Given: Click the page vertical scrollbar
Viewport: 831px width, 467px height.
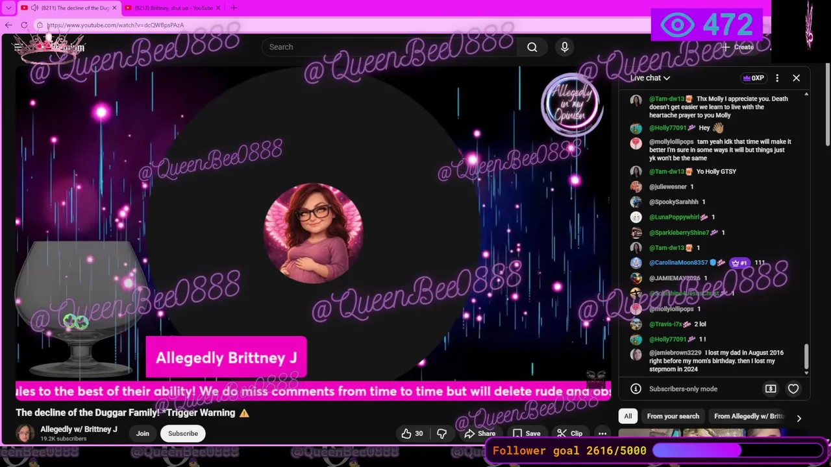Looking at the screenshot, I should point(828,104).
